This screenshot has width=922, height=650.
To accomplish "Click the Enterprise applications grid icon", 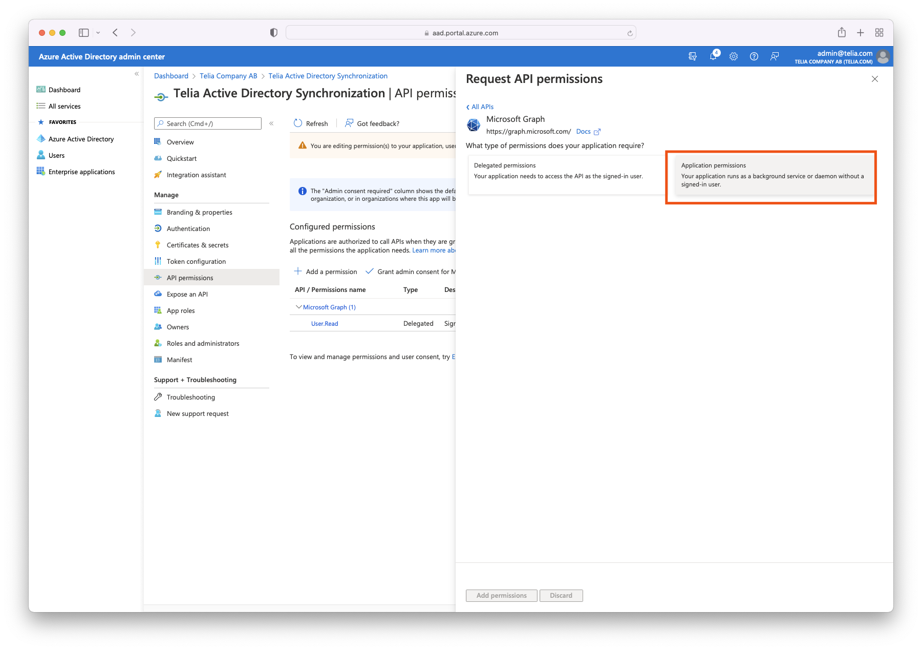I will [41, 172].
